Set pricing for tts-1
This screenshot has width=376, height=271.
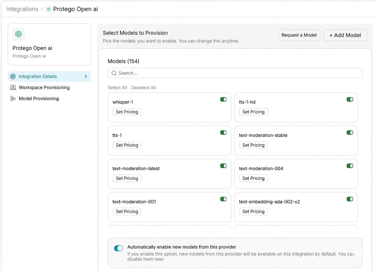pos(127,145)
